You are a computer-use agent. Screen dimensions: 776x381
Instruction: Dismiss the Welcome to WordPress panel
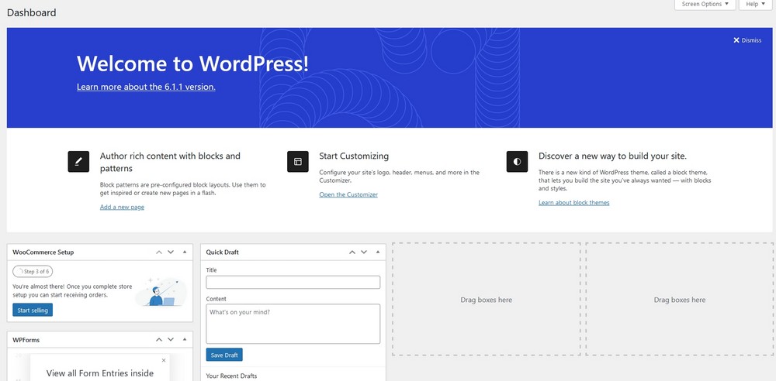point(747,40)
